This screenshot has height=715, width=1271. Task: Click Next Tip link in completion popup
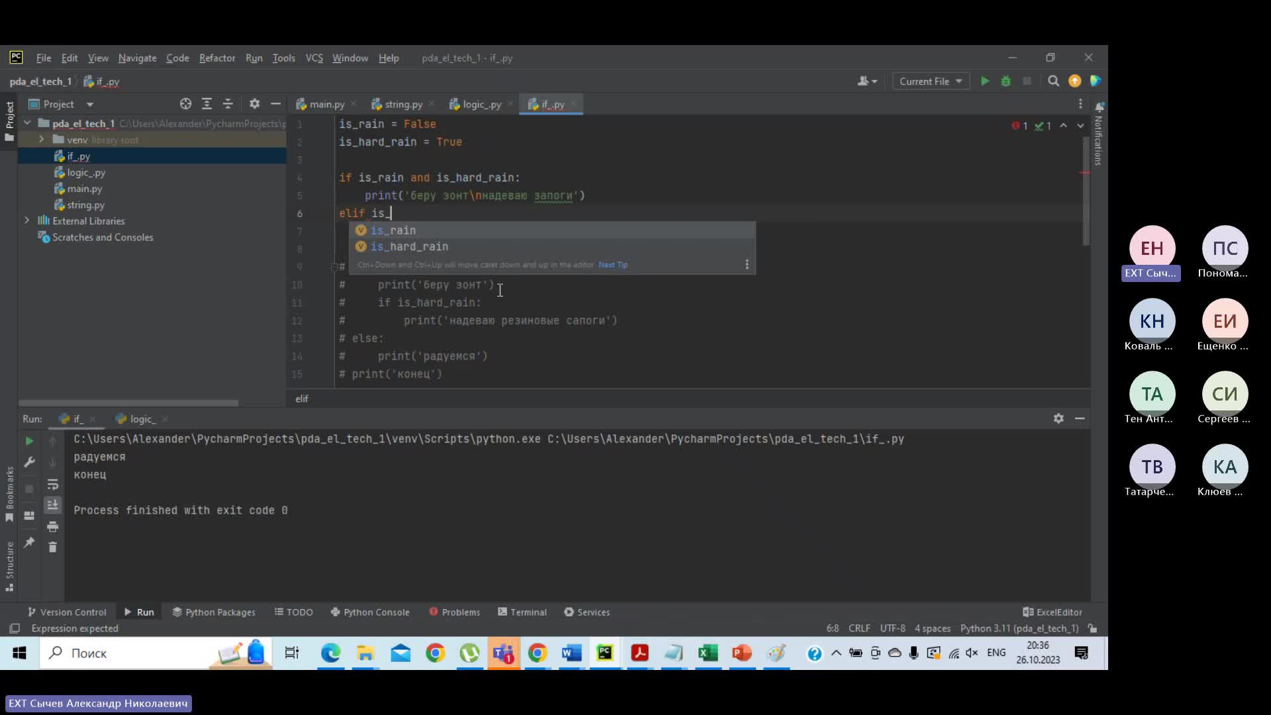point(613,265)
